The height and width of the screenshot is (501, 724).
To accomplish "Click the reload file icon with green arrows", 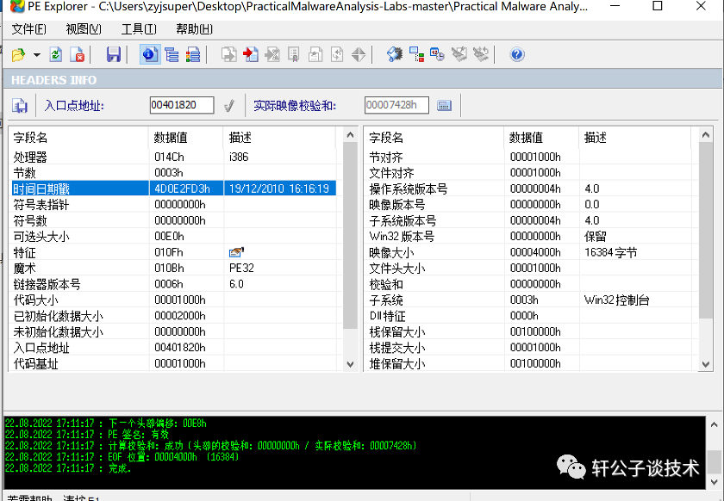I will tap(56, 55).
